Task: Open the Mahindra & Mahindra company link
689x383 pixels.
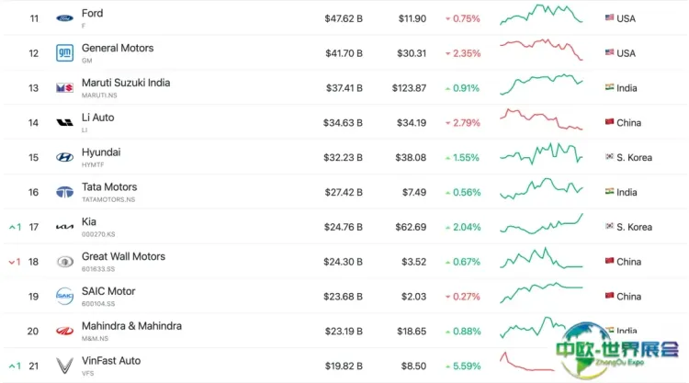Action: tap(131, 326)
